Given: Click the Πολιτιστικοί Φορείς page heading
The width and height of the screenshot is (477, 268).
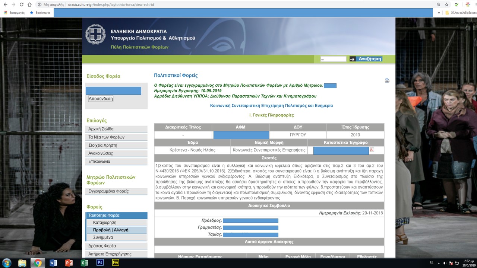Looking at the screenshot, I should point(176,76).
